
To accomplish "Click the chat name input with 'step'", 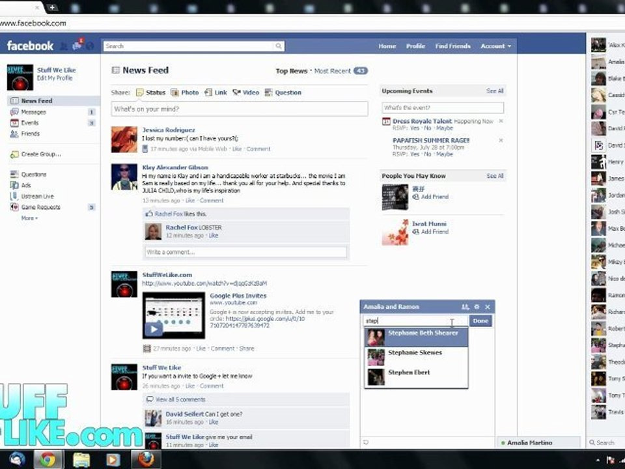I will pos(416,320).
